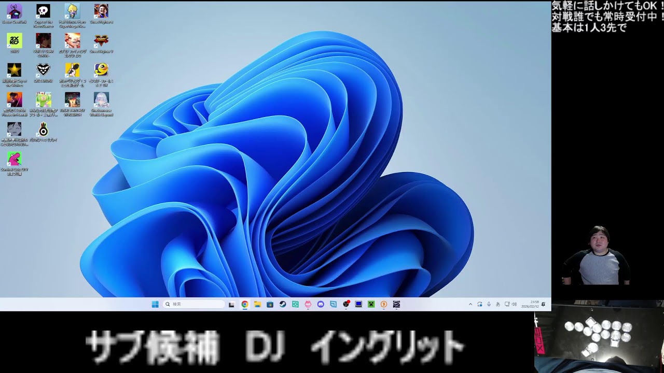This screenshot has height=373, width=664.
Task: Launch the Street Fighter 6 shortcut
Action: (101, 14)
